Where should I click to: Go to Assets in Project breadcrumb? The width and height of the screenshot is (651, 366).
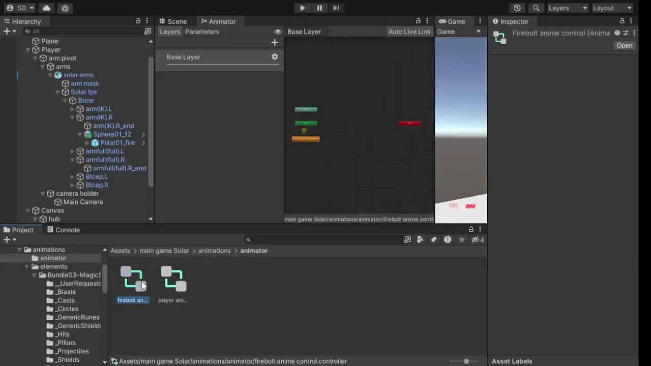coord(121,251)
